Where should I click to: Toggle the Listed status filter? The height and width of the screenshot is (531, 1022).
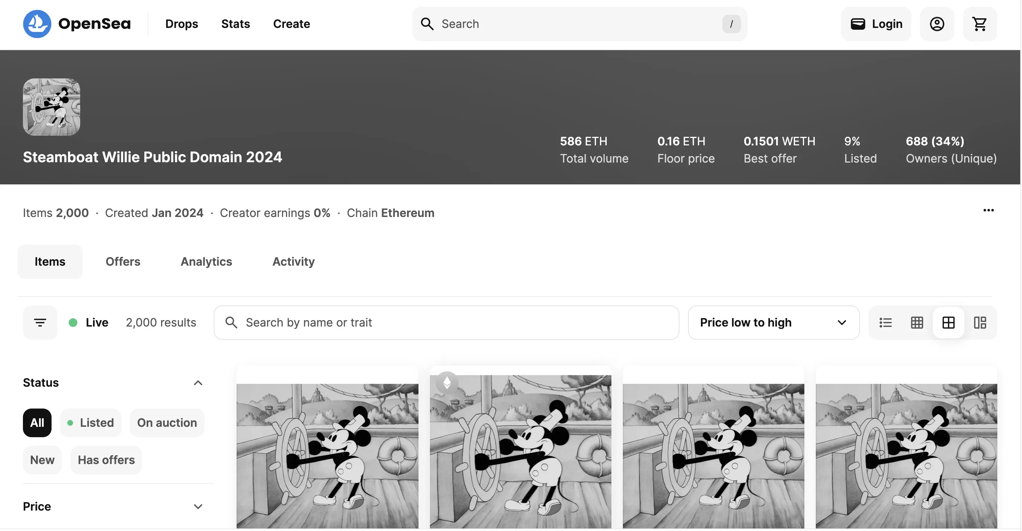tap(91, 423)
